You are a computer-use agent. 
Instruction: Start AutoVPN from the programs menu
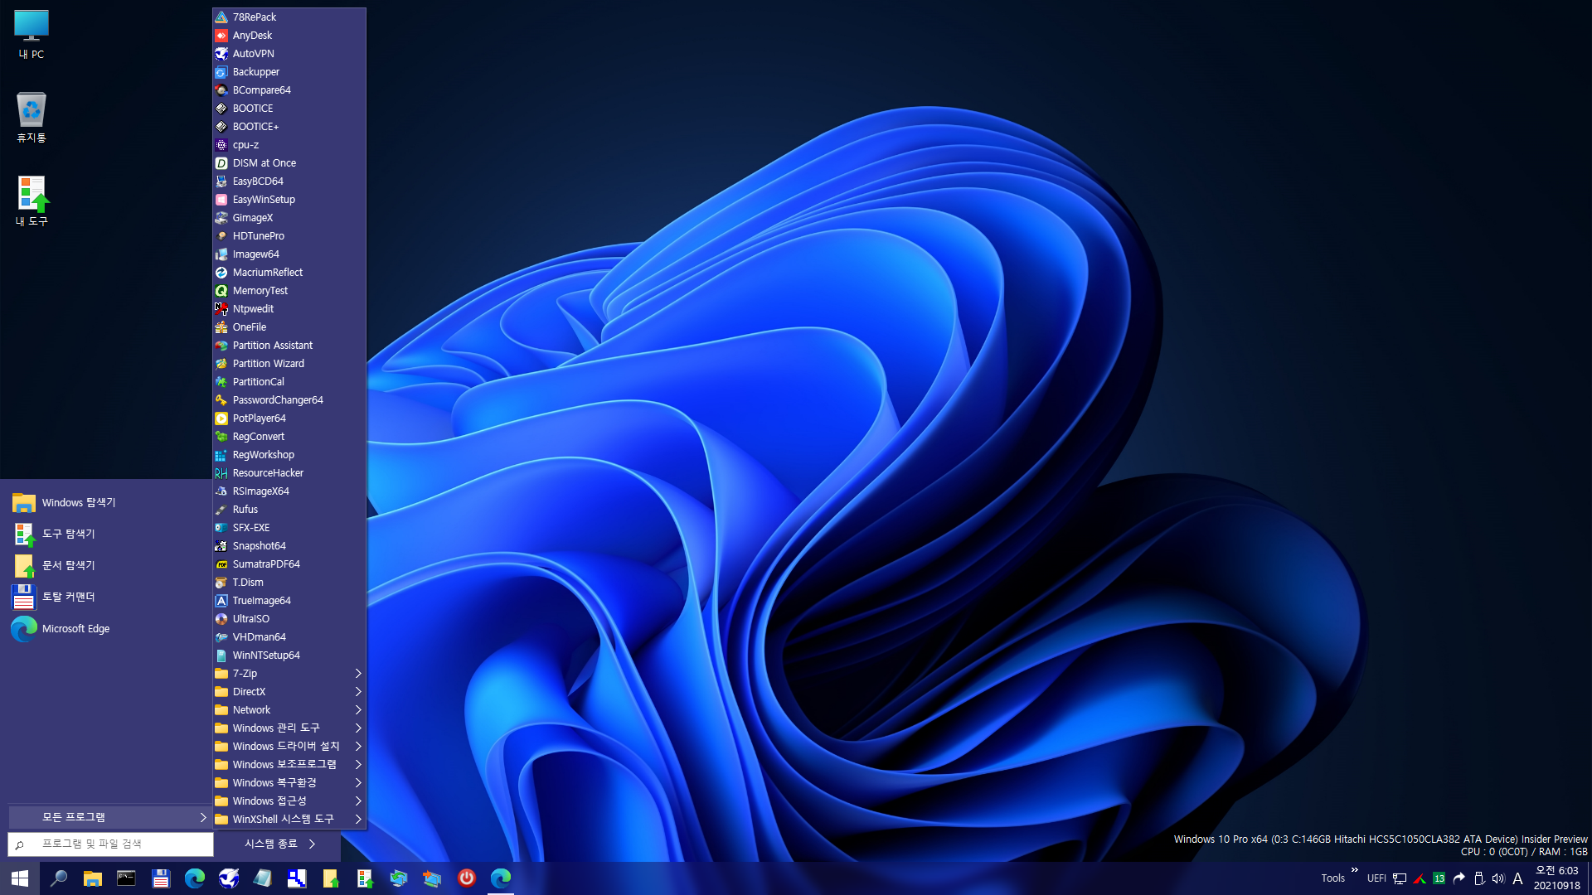pyautogui.click(x=289, y=53)
